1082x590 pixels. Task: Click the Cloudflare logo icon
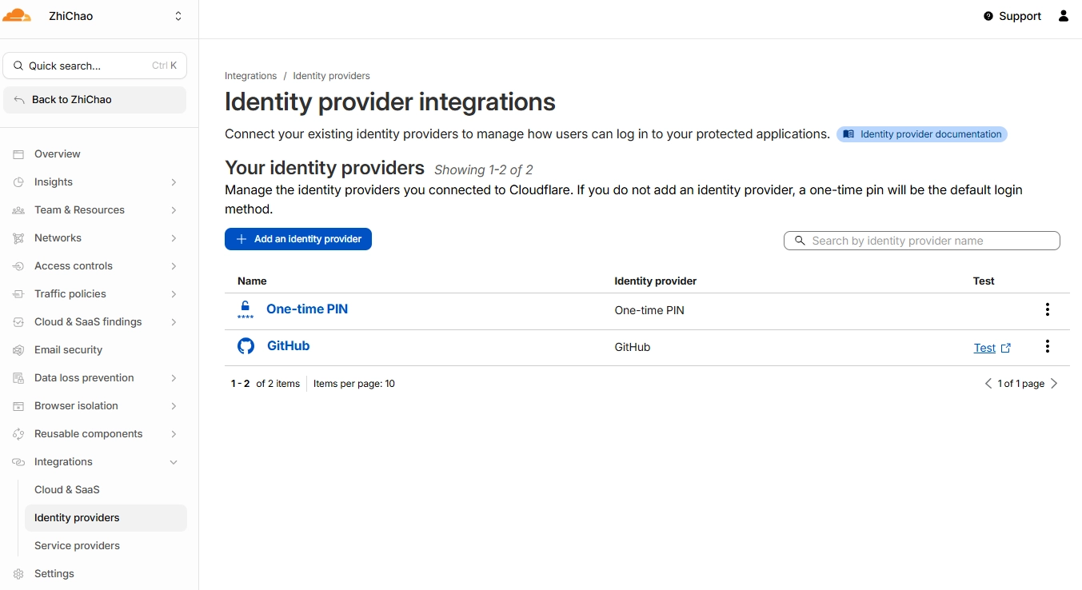coord(17,16)
